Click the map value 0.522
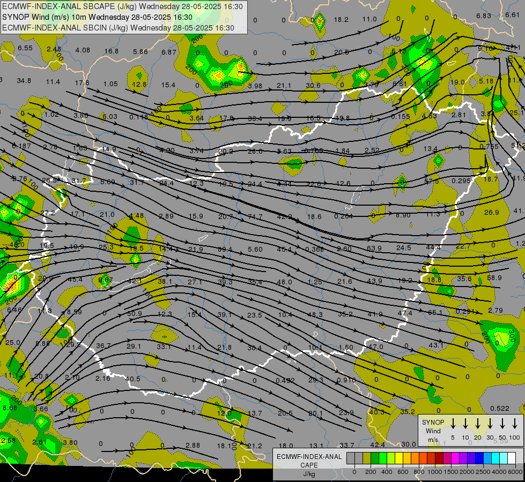Viewport: 525px width, 482px height. point(500,409)
